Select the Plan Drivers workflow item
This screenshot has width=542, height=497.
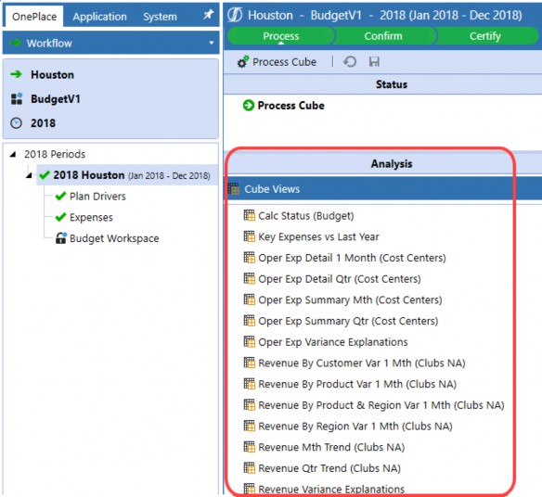pyautogui.click(x=91, y=197)
